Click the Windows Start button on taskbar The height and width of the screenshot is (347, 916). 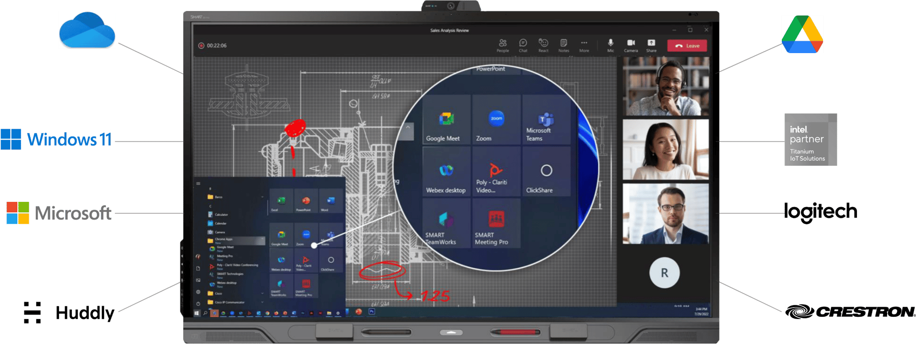pos(197,314)
